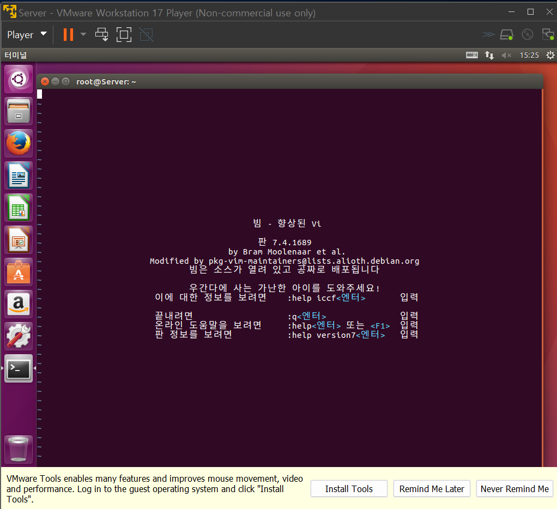Open System Settings from launcher
Image resolution: width=557 pixels, height=509 pixels.
tap(19, 336)
